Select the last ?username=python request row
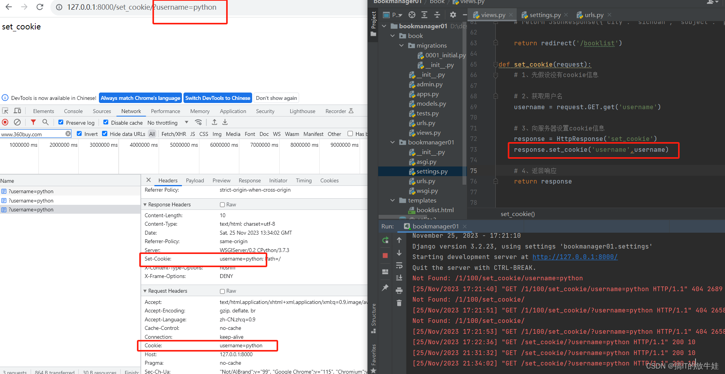Image resolution: width=725 pixels, height=374 pixels. pos(70,209)
